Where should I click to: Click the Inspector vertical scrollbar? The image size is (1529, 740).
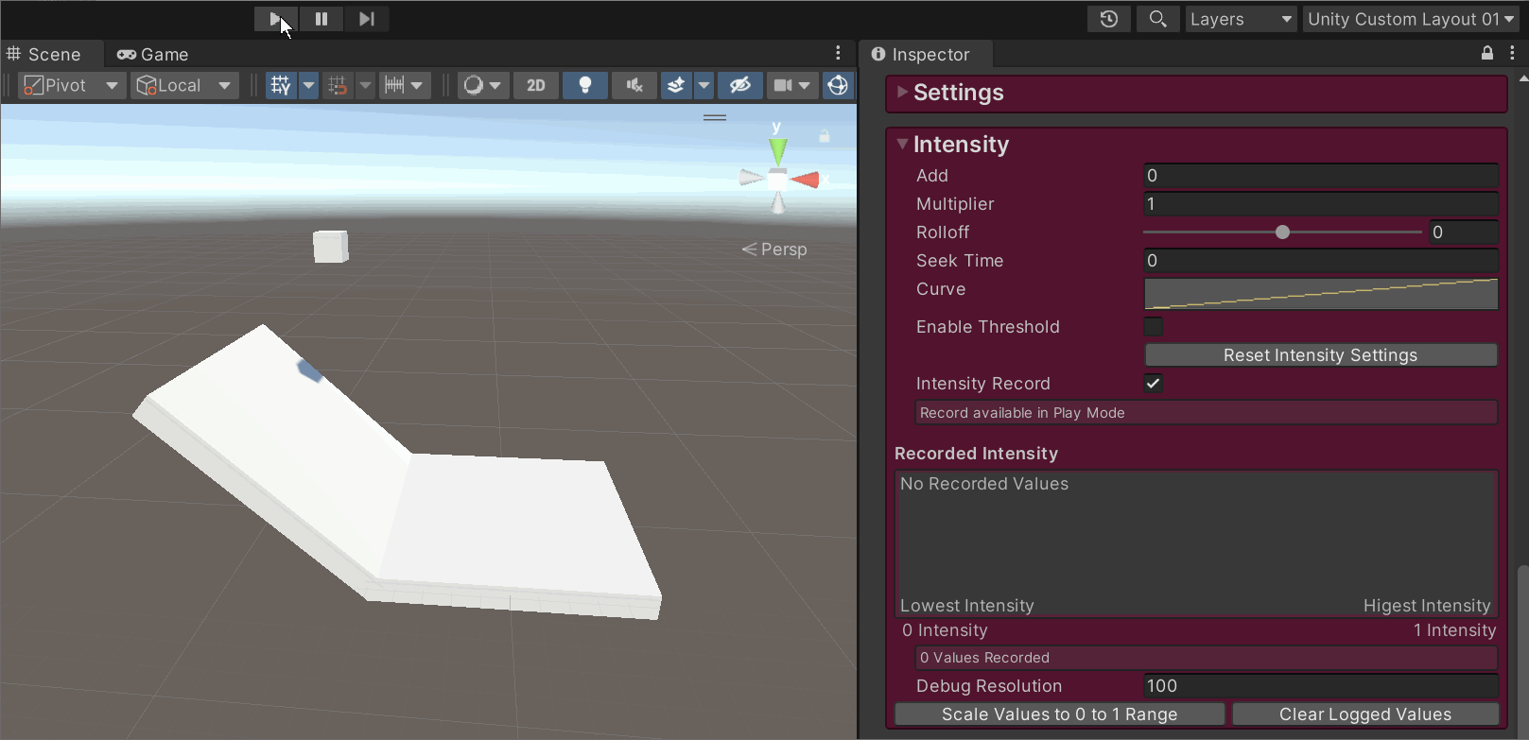[1522, 652]
